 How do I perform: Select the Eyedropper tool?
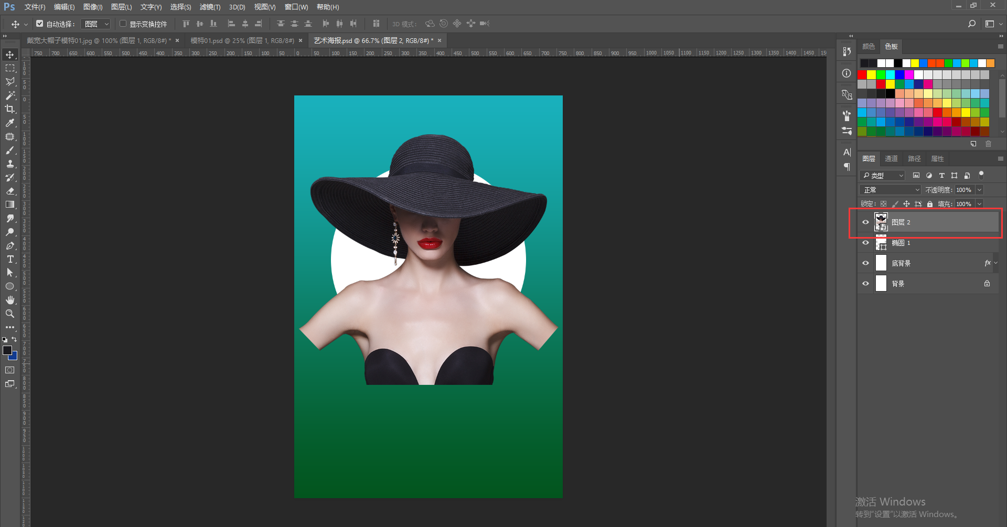[10, 123]
